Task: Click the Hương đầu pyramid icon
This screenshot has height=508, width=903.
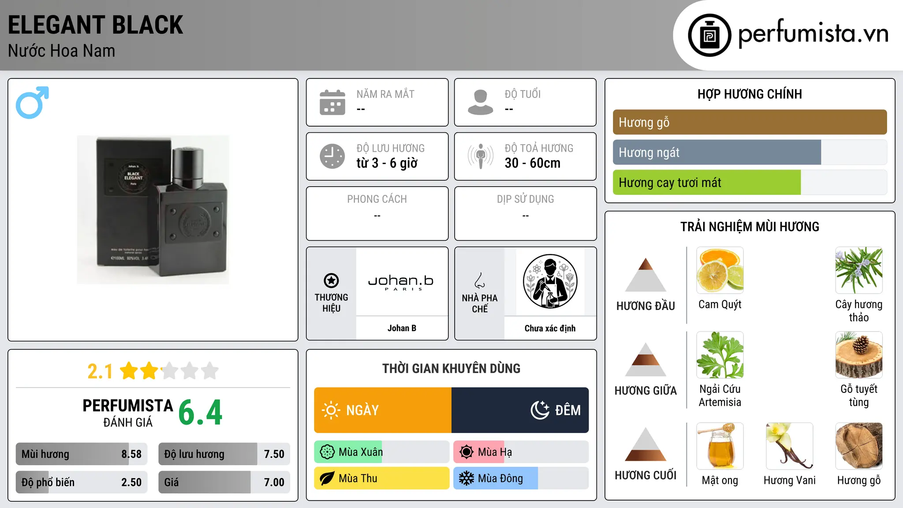Action: (x=646, y=275)
